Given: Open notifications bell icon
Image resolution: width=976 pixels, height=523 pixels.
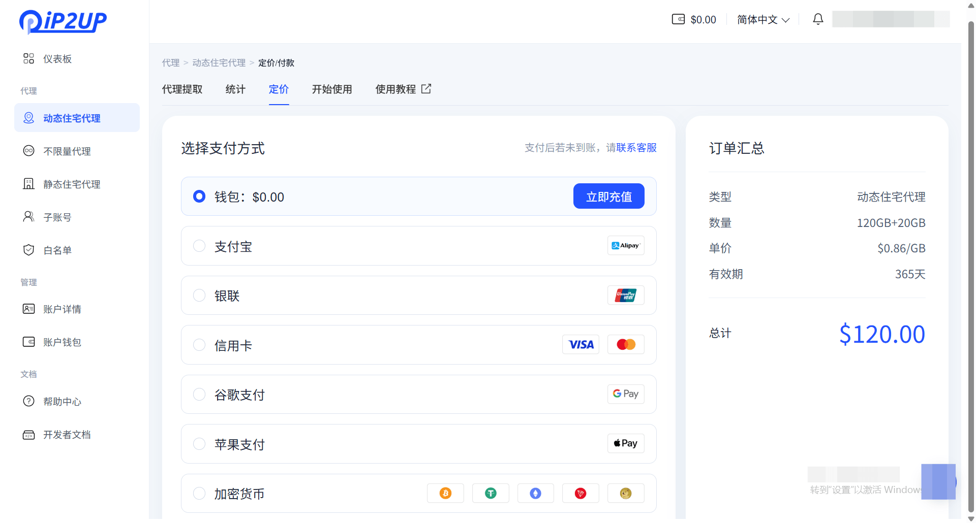Looking at the screenshot, I should [x=818, y=19].
